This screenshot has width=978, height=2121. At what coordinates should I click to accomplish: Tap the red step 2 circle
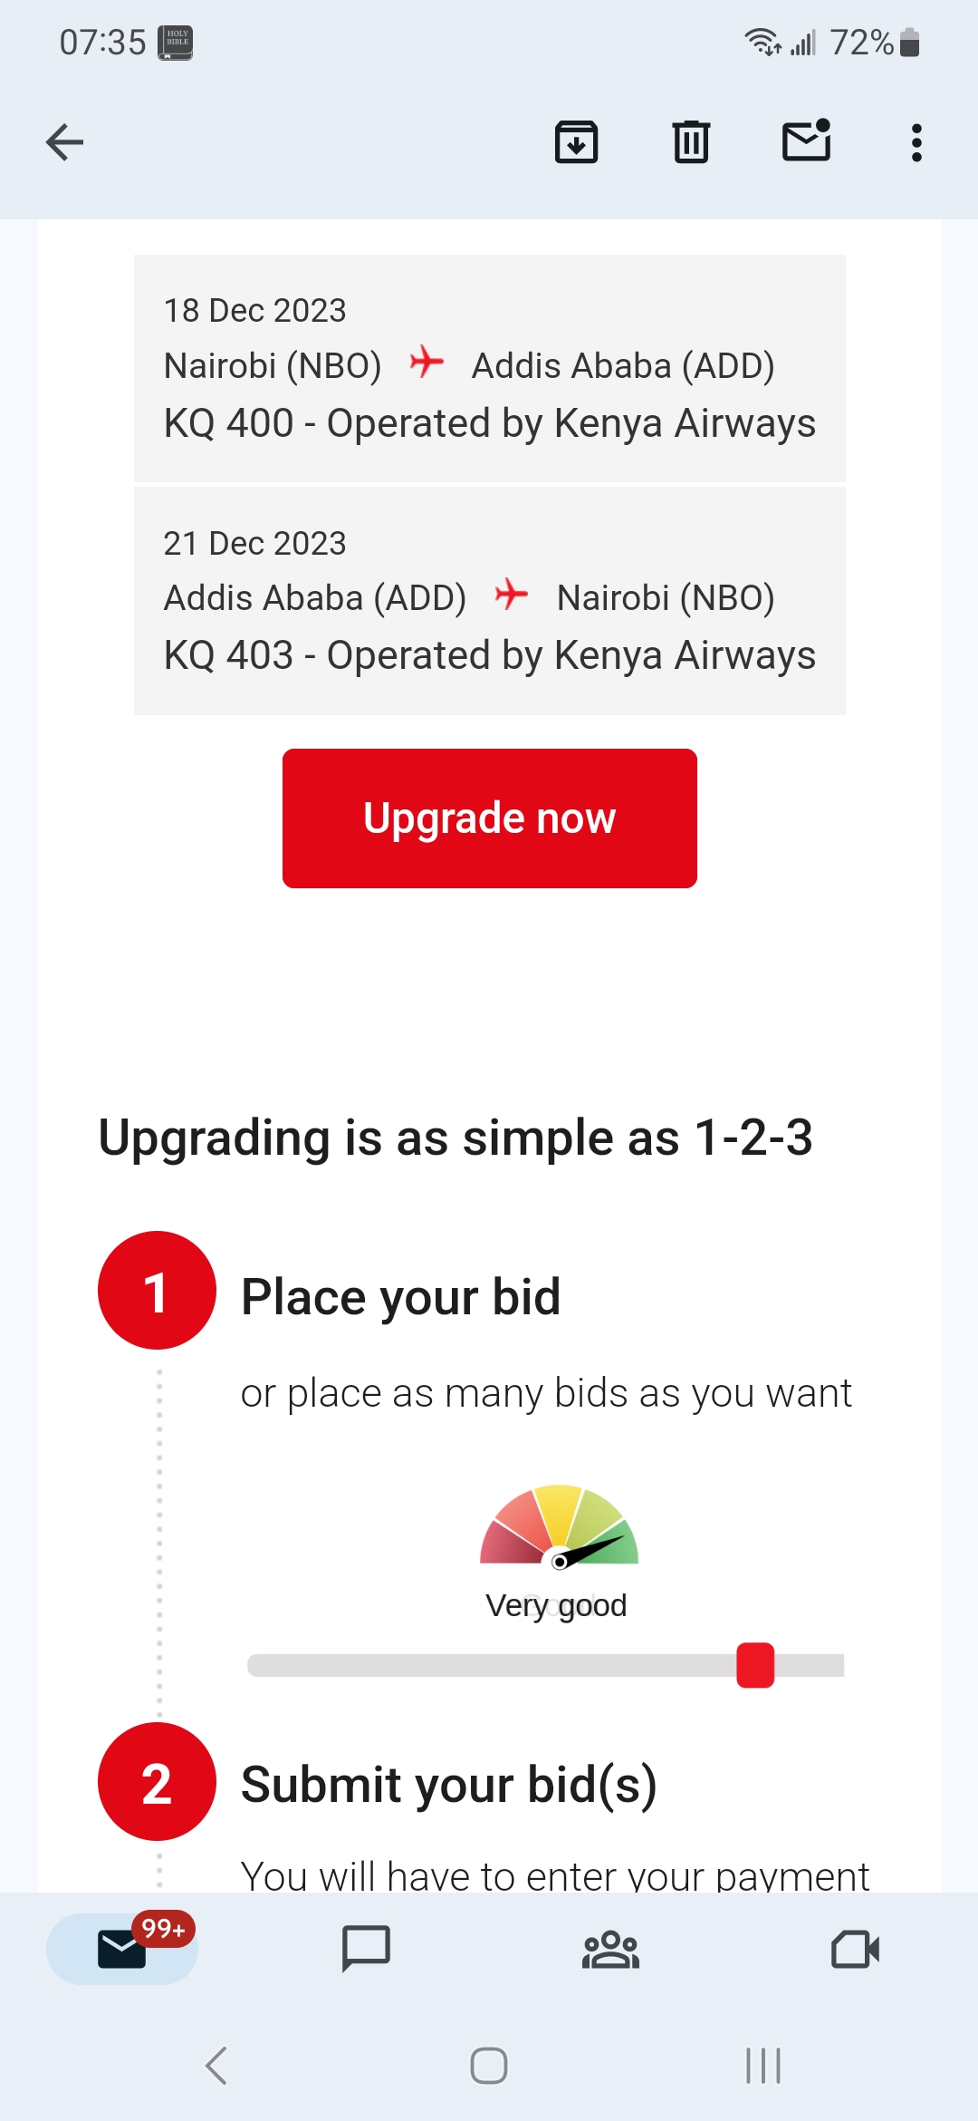(x=157, y=1782)
